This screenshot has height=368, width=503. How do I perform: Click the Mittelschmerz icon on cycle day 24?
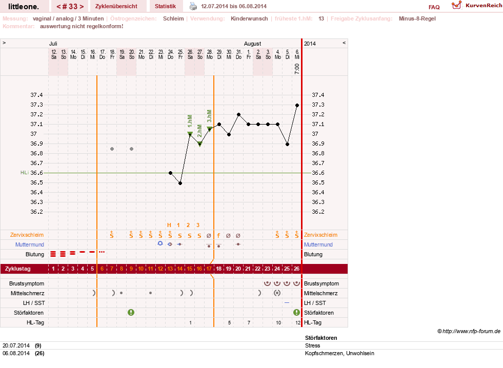pyautogui.click(x=277, y=293)
